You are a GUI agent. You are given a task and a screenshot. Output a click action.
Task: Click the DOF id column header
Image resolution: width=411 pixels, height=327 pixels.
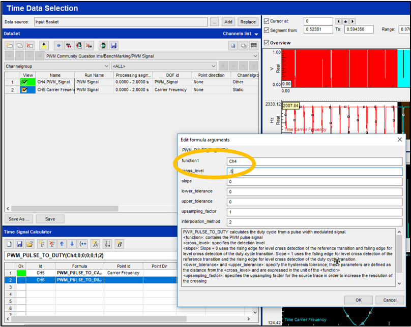point(172,75)
